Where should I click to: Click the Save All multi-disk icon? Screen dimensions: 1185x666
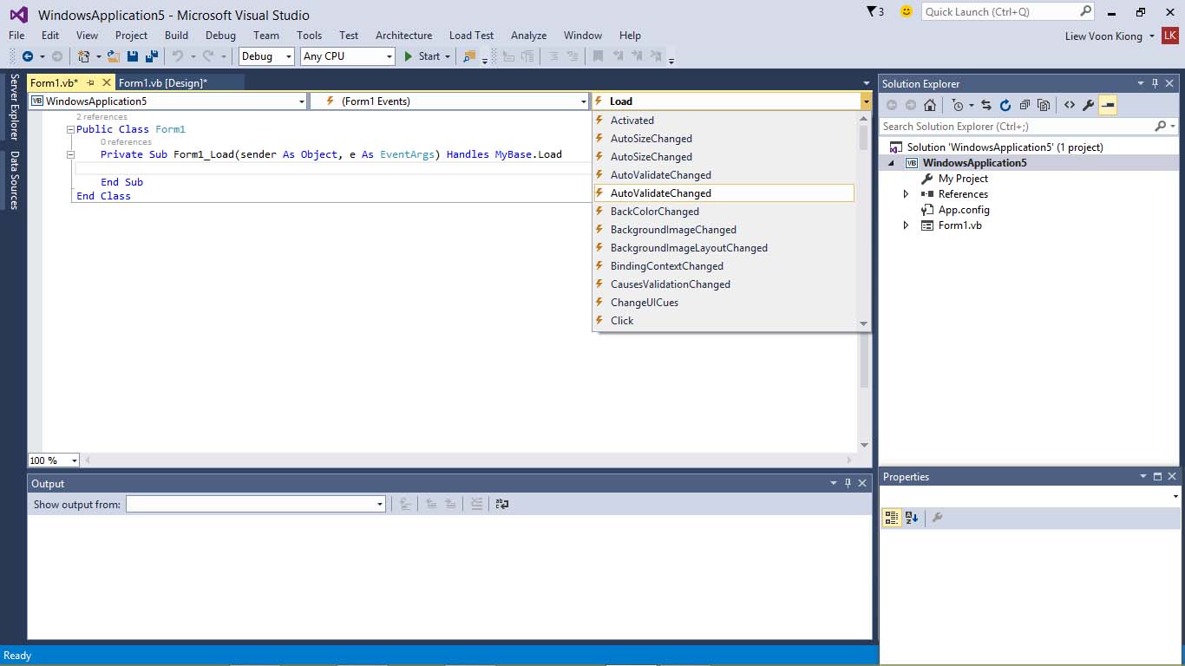152,56
